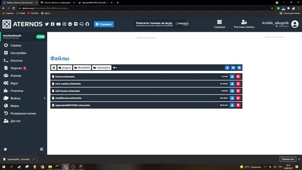The height and width of the screenshot is (170, 302).
Task: Click Показать все in downloads bar
Action: [288, 159]
